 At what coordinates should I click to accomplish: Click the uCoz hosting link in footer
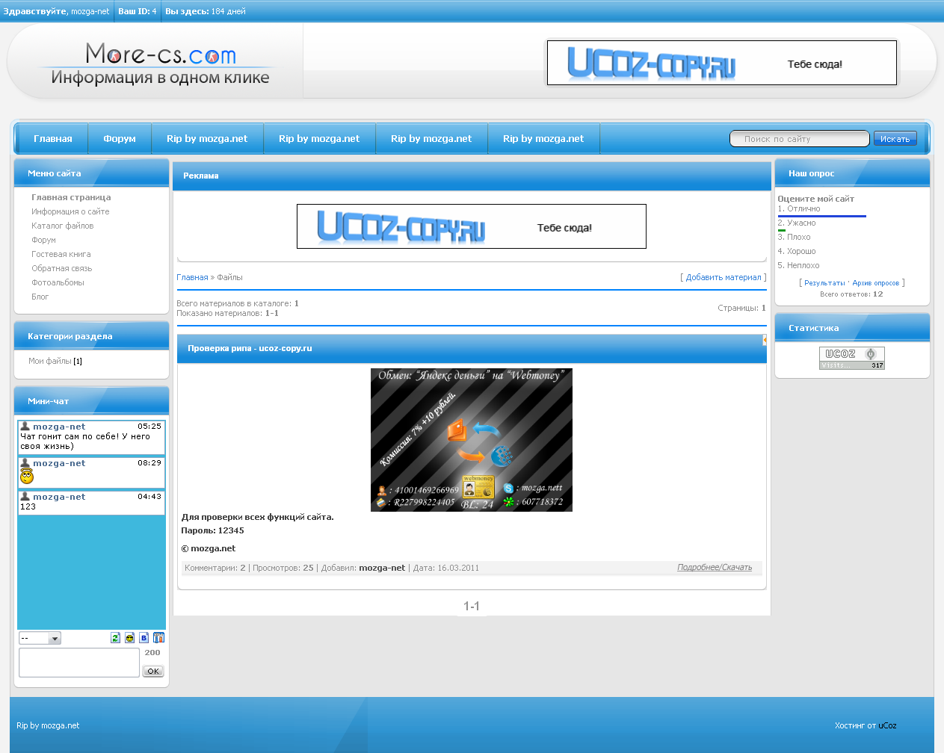coord(887,725)
